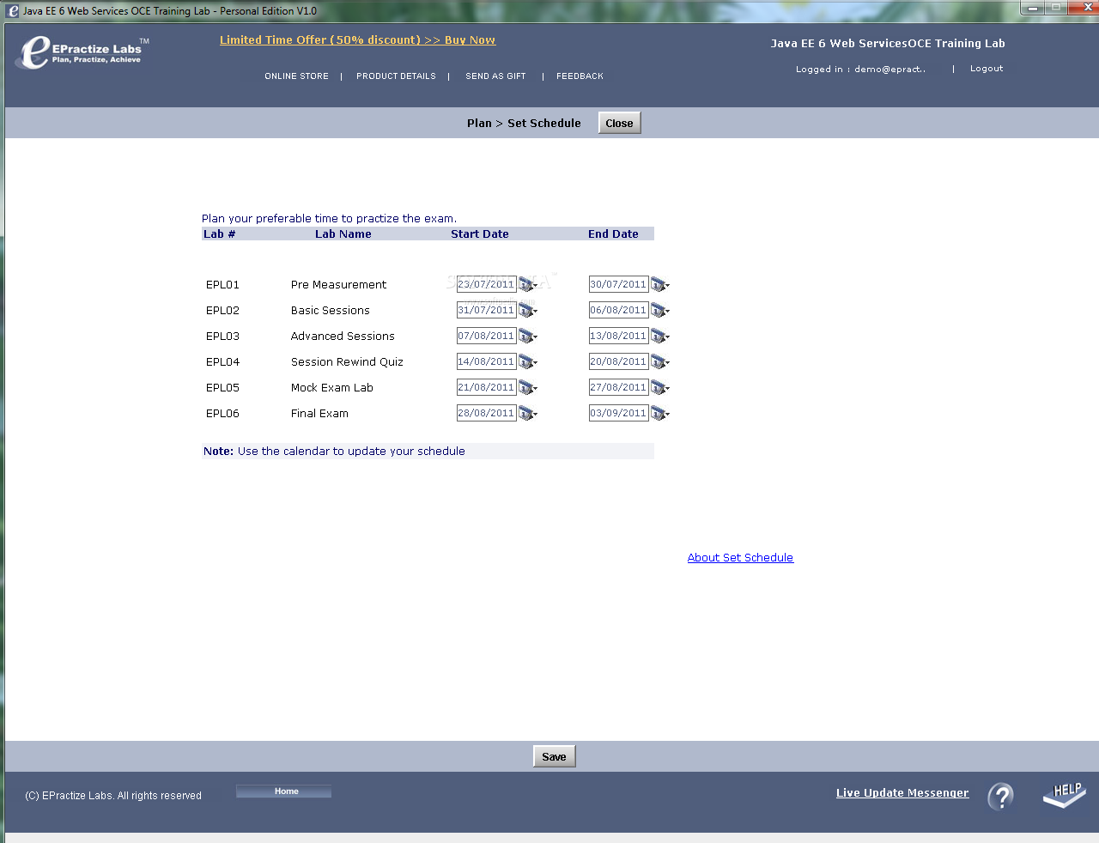Screen dimensions: 1099x843
Task: Open calendar for Basic Sessions start date
Action: pos(528,311)
